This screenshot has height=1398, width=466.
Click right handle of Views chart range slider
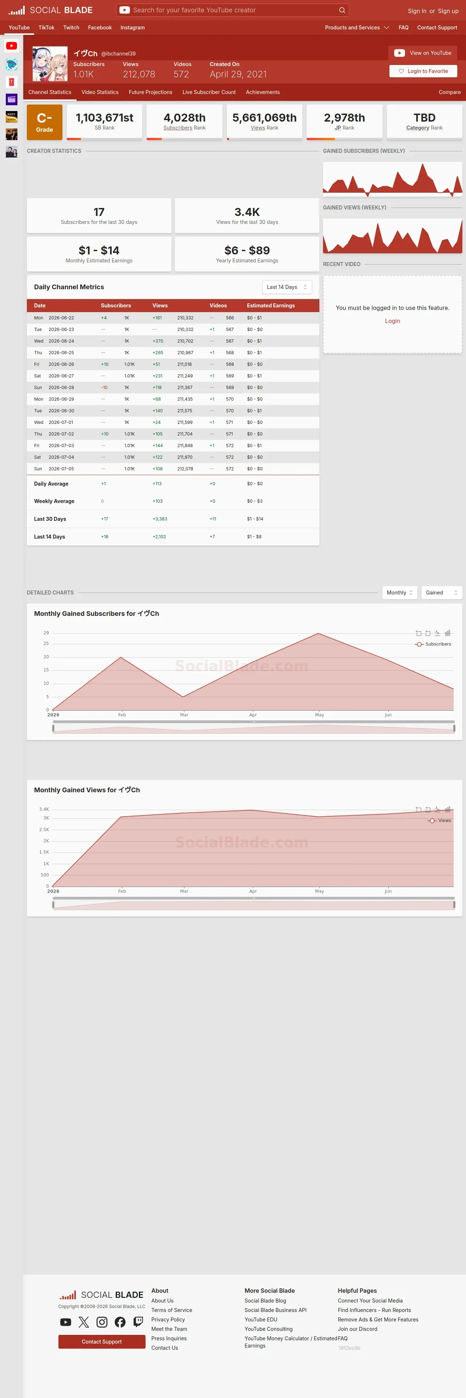click(454, 904)
